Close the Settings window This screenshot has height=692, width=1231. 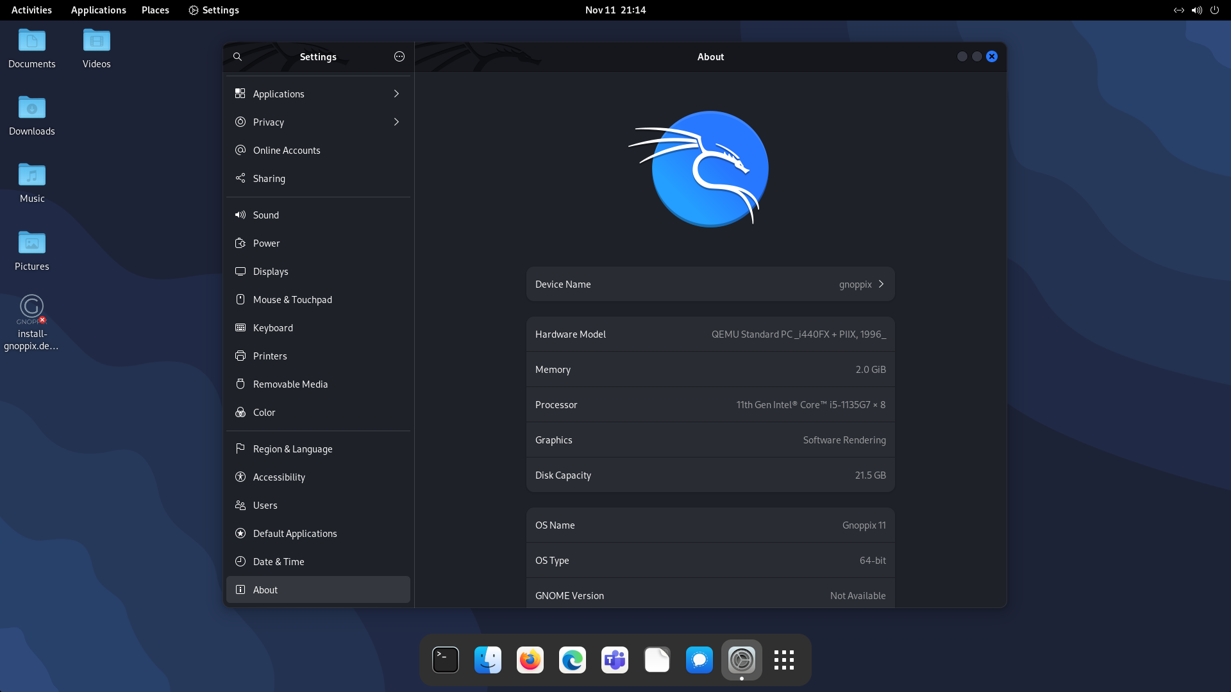pos(992,56)
